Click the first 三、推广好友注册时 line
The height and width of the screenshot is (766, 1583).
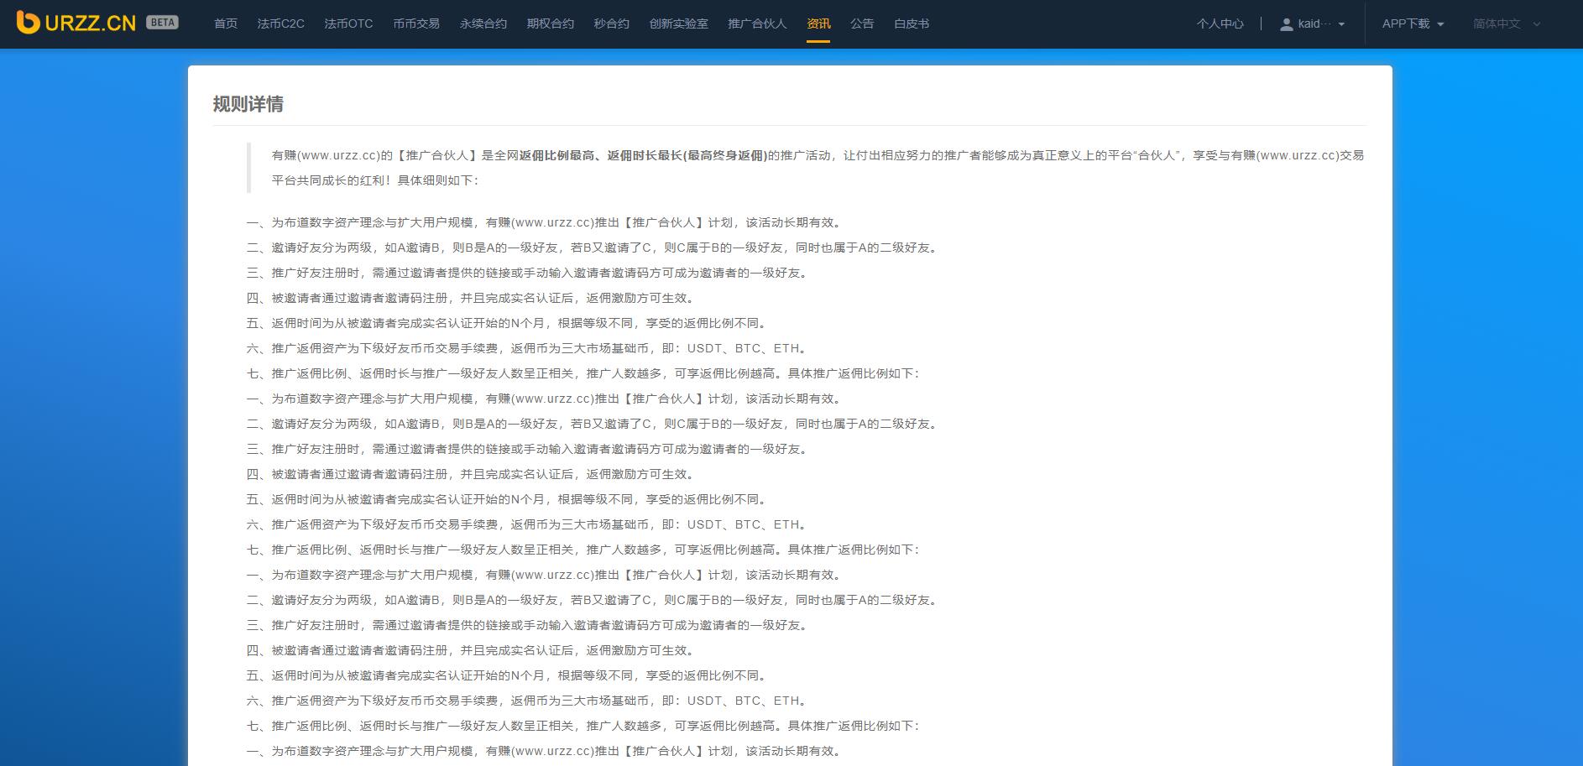coord(529,273)
